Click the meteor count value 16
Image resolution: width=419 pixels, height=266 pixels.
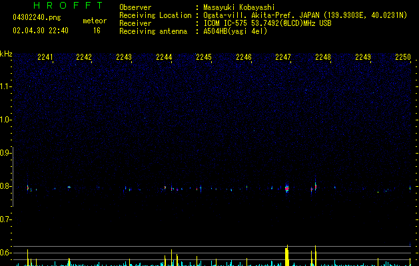97,31
